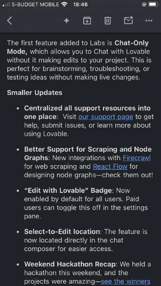Tap the battery indicator in status bar

153,4
